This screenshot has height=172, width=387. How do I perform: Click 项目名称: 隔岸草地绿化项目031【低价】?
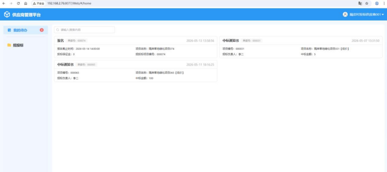click(x=325, y=49)
